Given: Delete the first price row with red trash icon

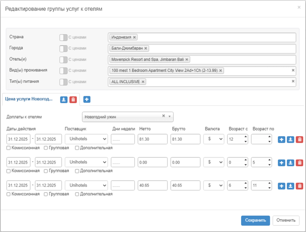Looking at the screenshot, I should [299, 140].
